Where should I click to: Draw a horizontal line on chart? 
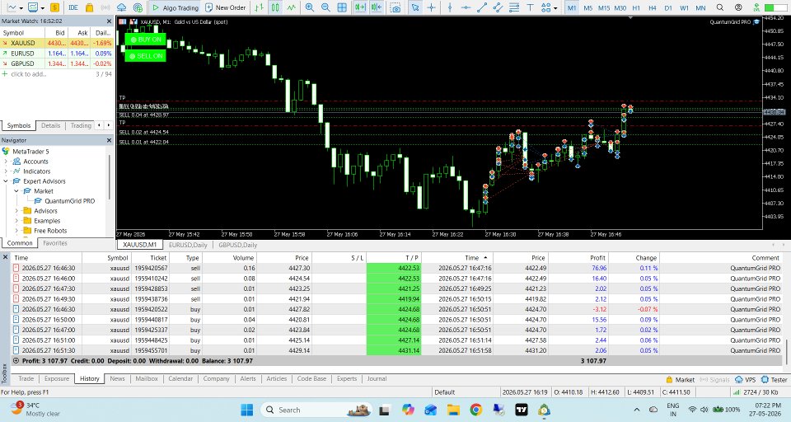[466, 7]
